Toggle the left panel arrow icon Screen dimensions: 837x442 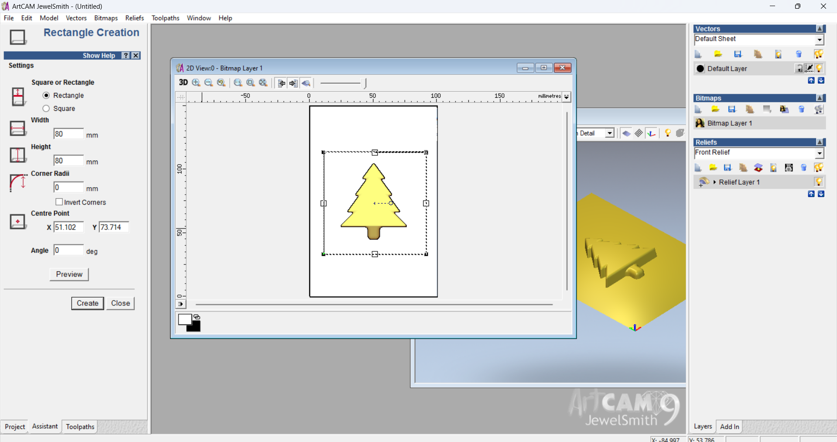point(281,83)
